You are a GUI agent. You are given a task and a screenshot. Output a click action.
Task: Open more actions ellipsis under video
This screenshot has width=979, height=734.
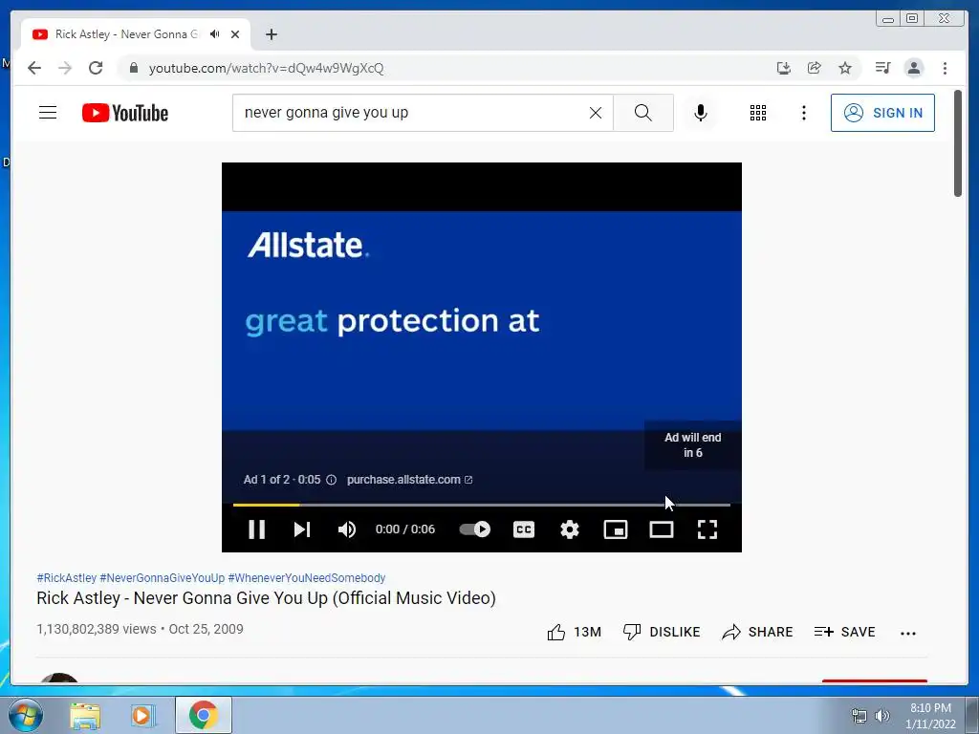908,633
